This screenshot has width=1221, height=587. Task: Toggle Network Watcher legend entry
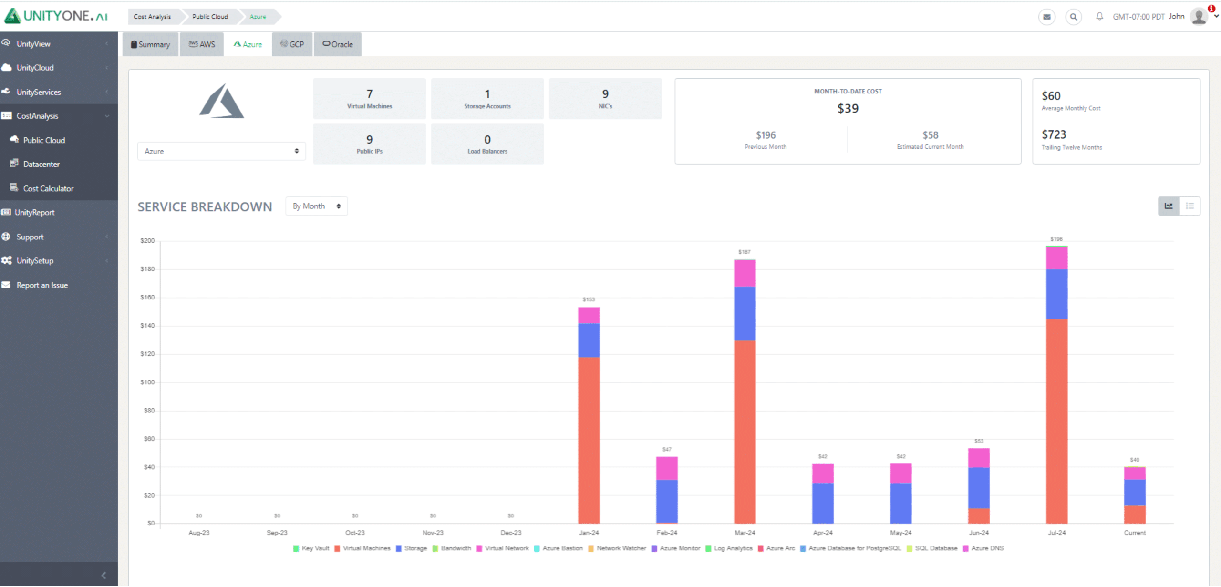tap(617, 548)
